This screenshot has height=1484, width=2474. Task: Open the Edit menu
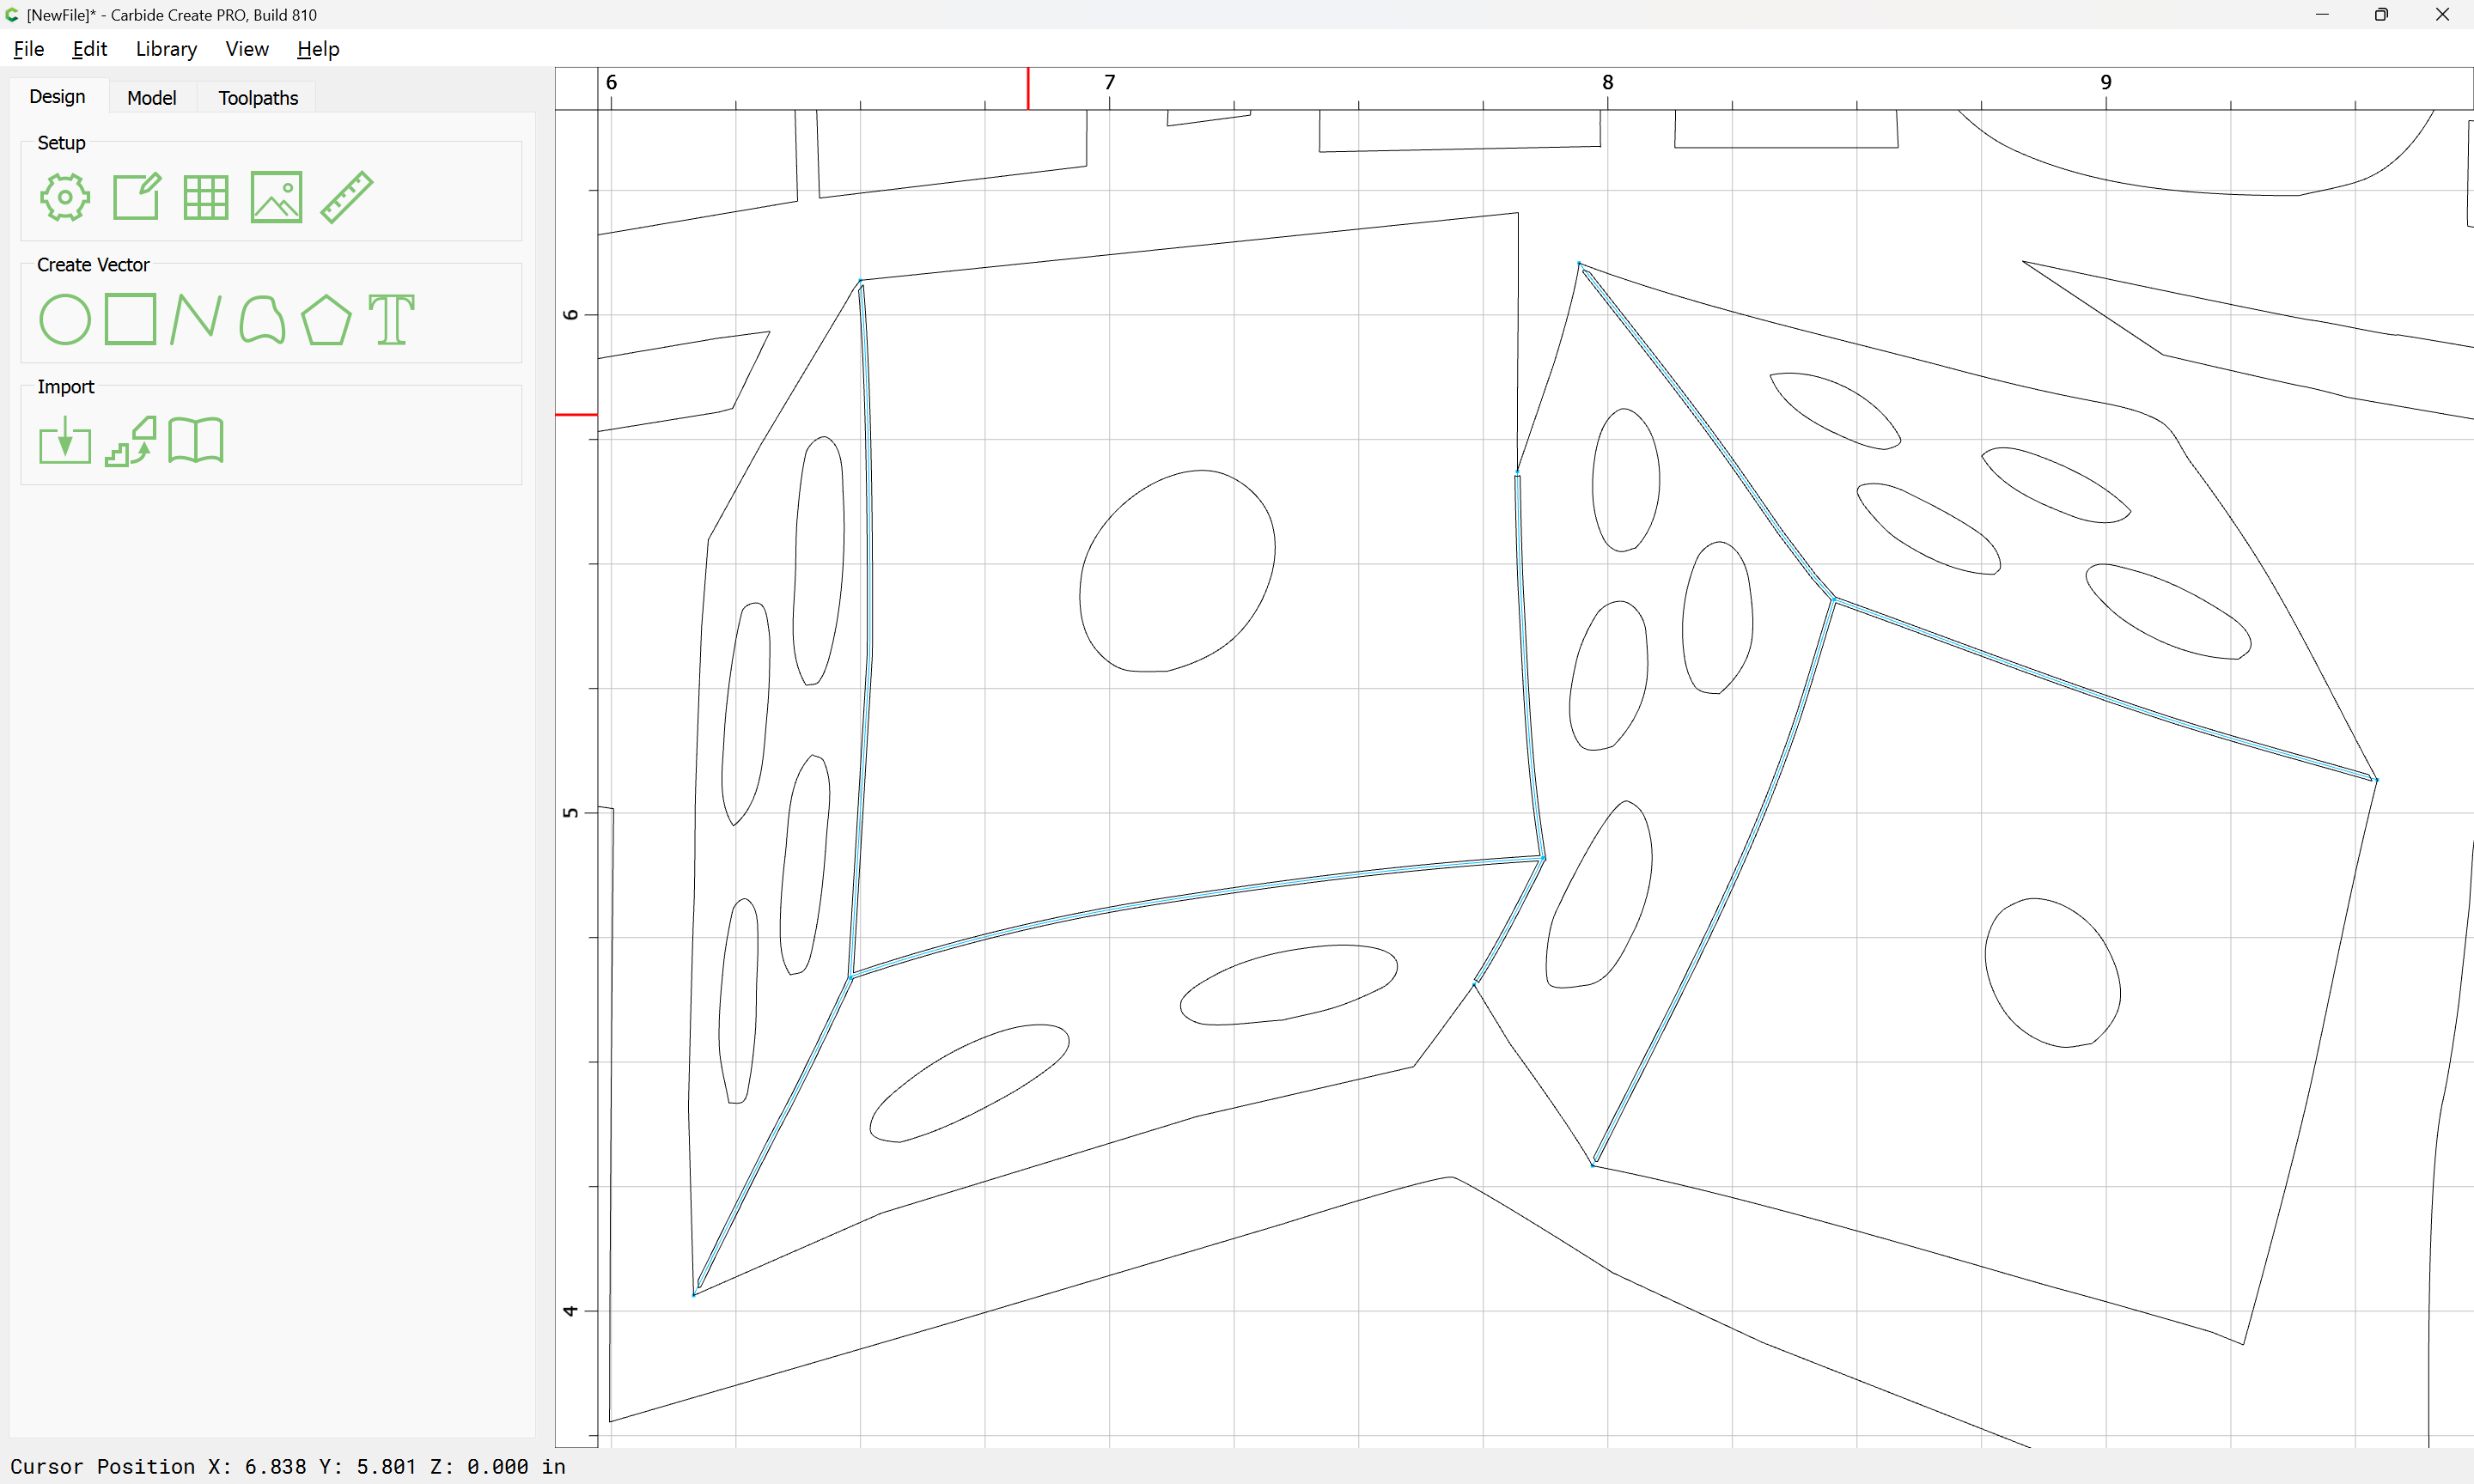pyautogui.click(x=89, y=49)
